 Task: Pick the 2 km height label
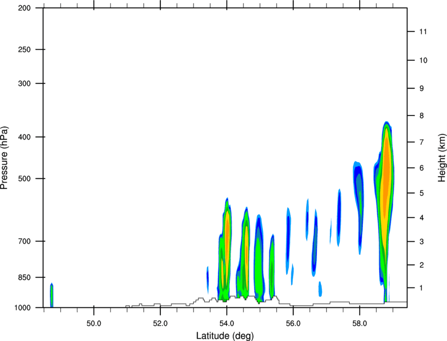click(x=421, y=265)
